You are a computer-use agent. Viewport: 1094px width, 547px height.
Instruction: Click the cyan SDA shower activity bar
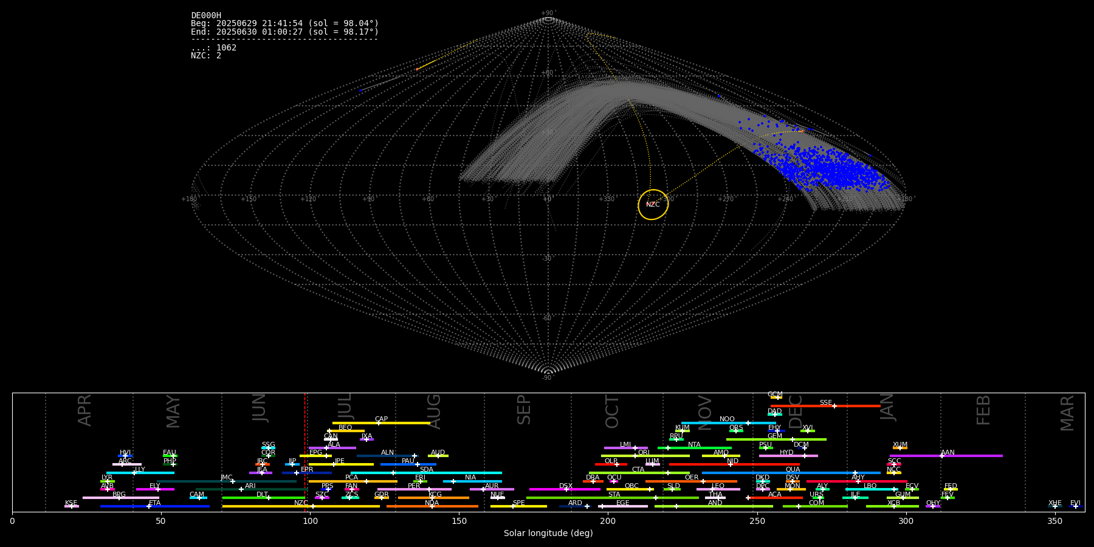(426, 473)
